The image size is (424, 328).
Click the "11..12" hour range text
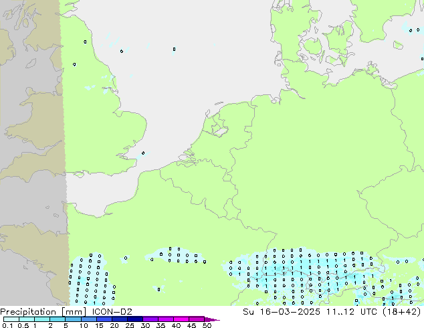pyautogui.click(x=340, y=312)
